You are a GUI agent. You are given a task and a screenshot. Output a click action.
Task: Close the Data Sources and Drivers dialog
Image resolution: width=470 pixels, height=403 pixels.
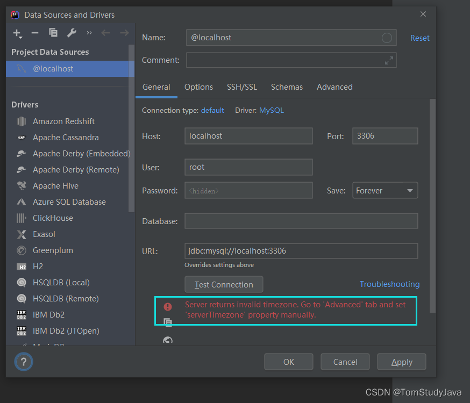point(423,14)
